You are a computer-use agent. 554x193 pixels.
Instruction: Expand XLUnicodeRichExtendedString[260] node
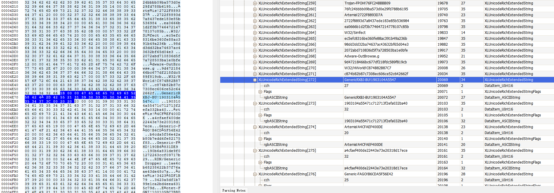click(255, 9)
